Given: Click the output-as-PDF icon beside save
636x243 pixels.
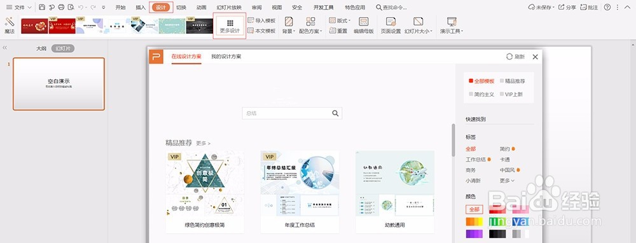Looking at the screenshot, I should [52, 7].
